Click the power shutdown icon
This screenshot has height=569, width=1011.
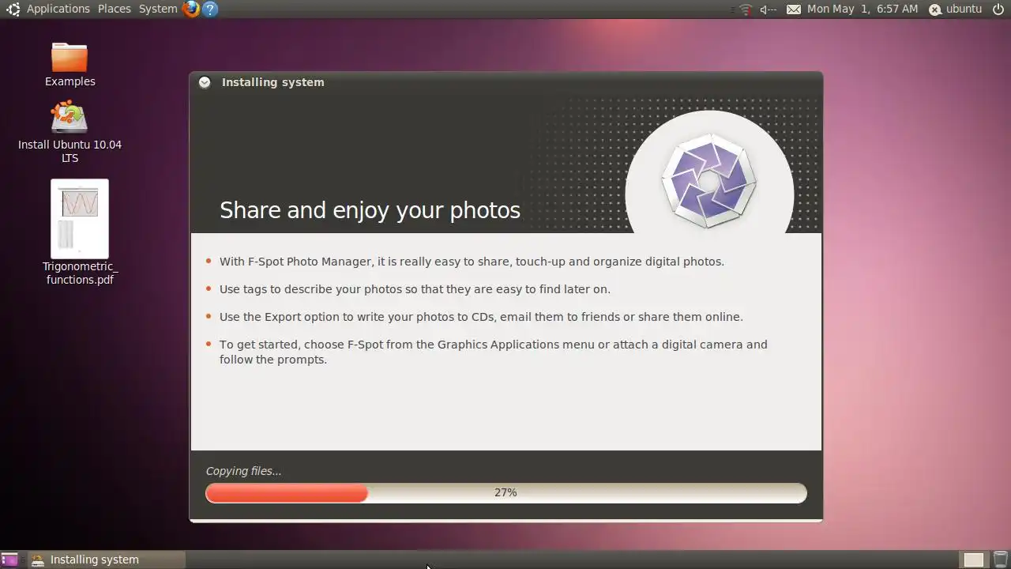(x=998, y=9)
